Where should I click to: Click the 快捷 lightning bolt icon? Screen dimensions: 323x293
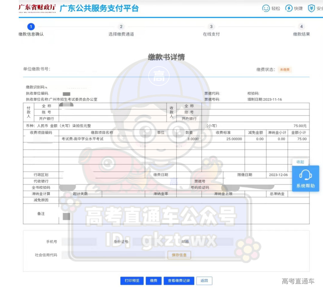click(289, 8)
